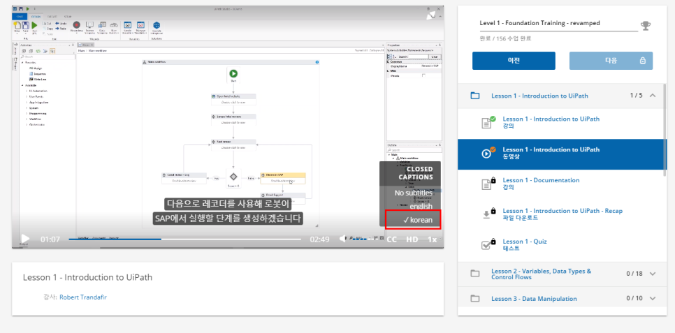Click the HD quality button
This screenshot has width=675, height=333.
pyautogui.click(x=412, y=239)
